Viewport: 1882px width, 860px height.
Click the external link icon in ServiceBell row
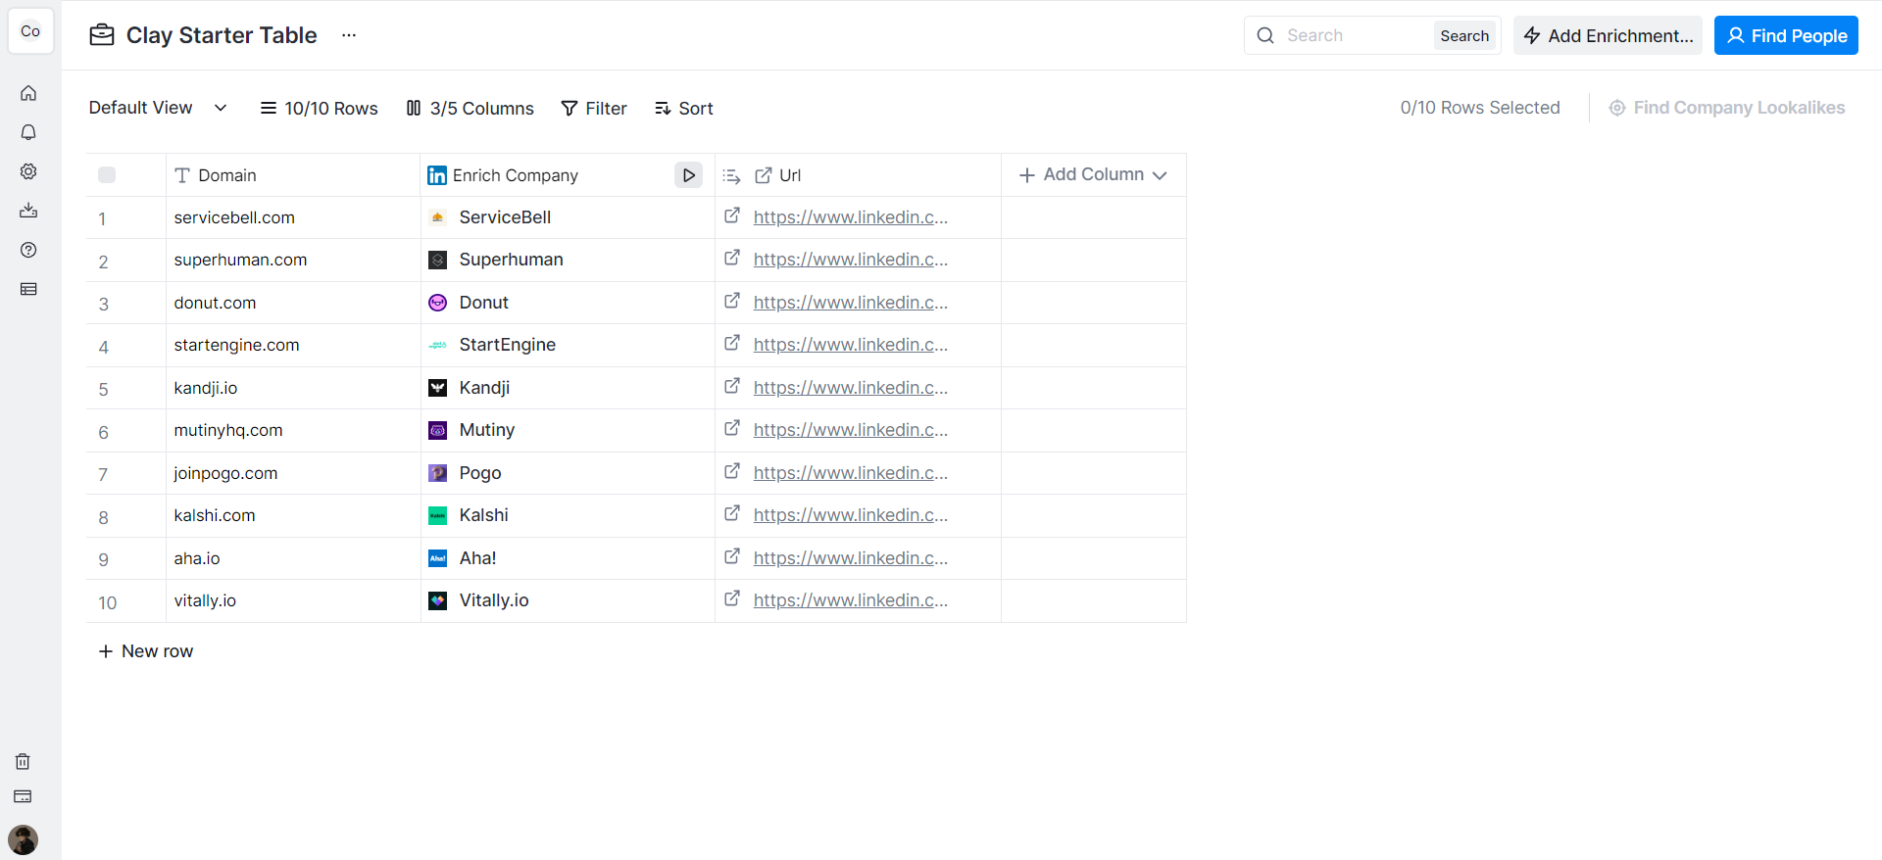tap(732, 215)
